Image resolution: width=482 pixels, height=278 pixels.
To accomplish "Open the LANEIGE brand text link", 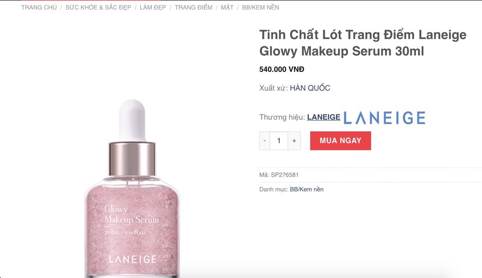I will pyautogui.click(x=324, y=117).
